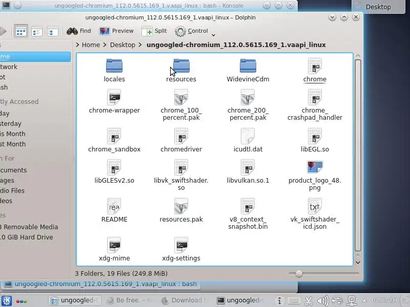Select resources.pak file icon
410x307 pixels.
coord(181,206)
